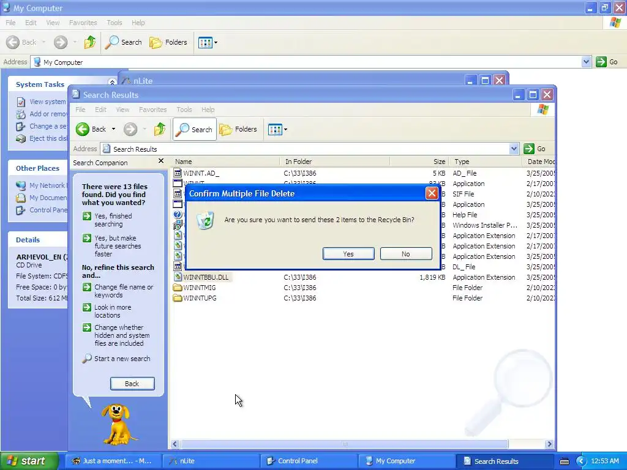Click WINNT.AD_ file icon
This screenshot has width=627, height=470.
pyautogui.click(x=178, y=173)
